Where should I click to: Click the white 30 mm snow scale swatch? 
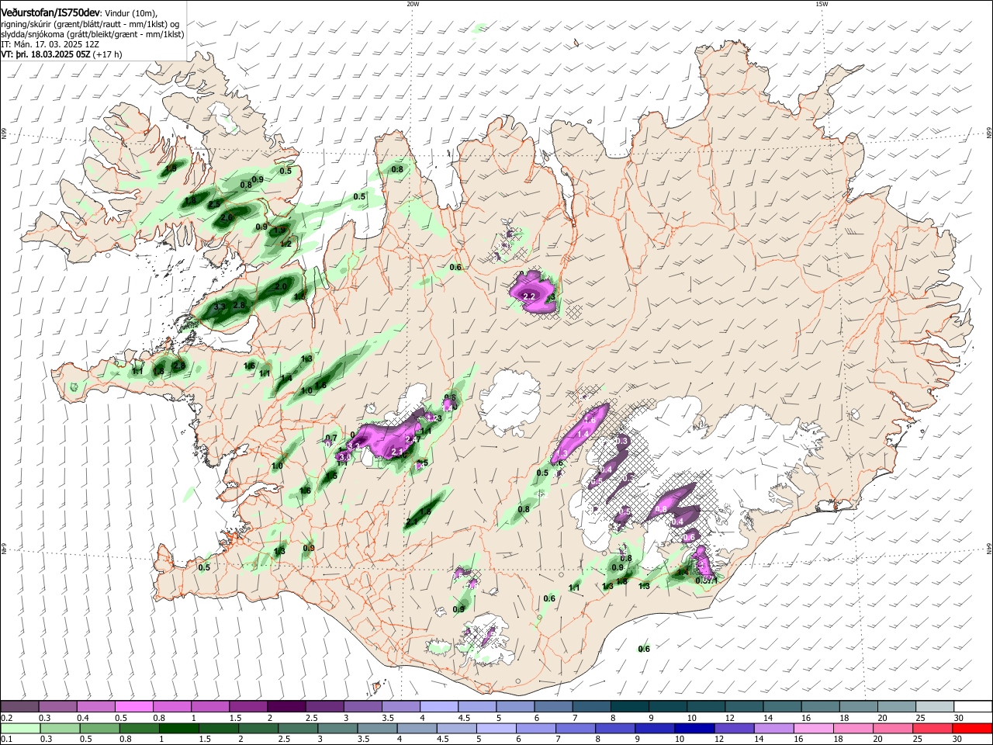click(x=973, y=707)
